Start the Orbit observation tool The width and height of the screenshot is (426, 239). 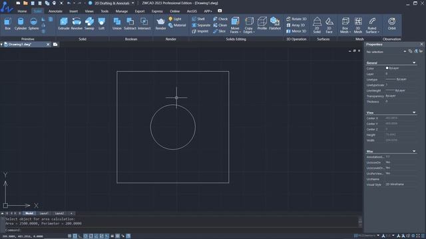click(391, 24)
